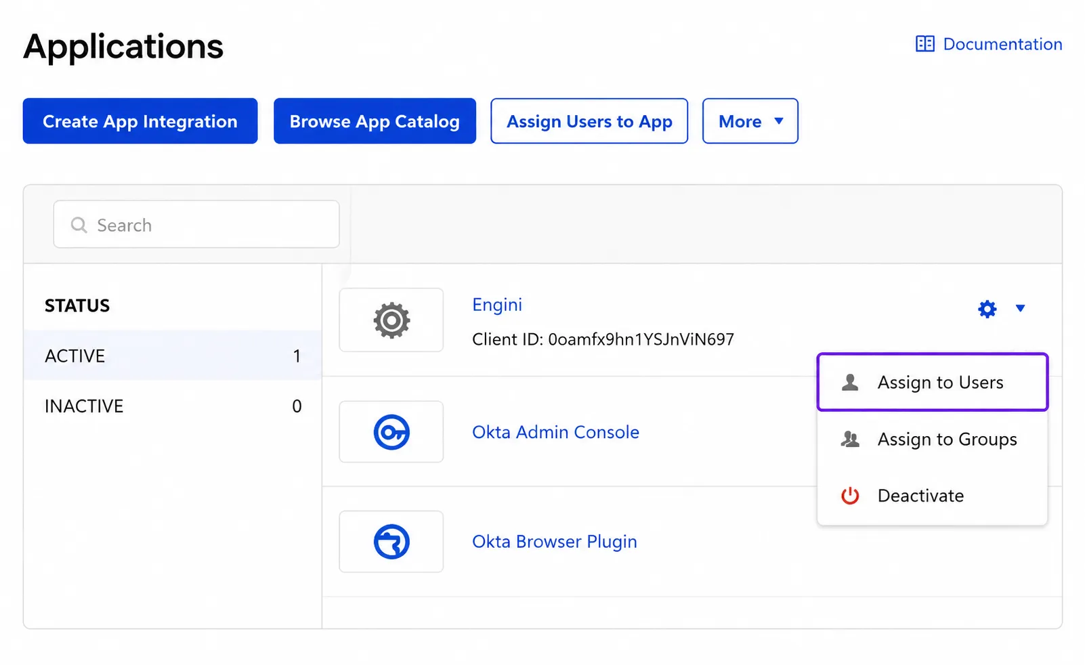Select Assign to Users menu entry
Screen dimensions: 1085x665
(933, 382)
